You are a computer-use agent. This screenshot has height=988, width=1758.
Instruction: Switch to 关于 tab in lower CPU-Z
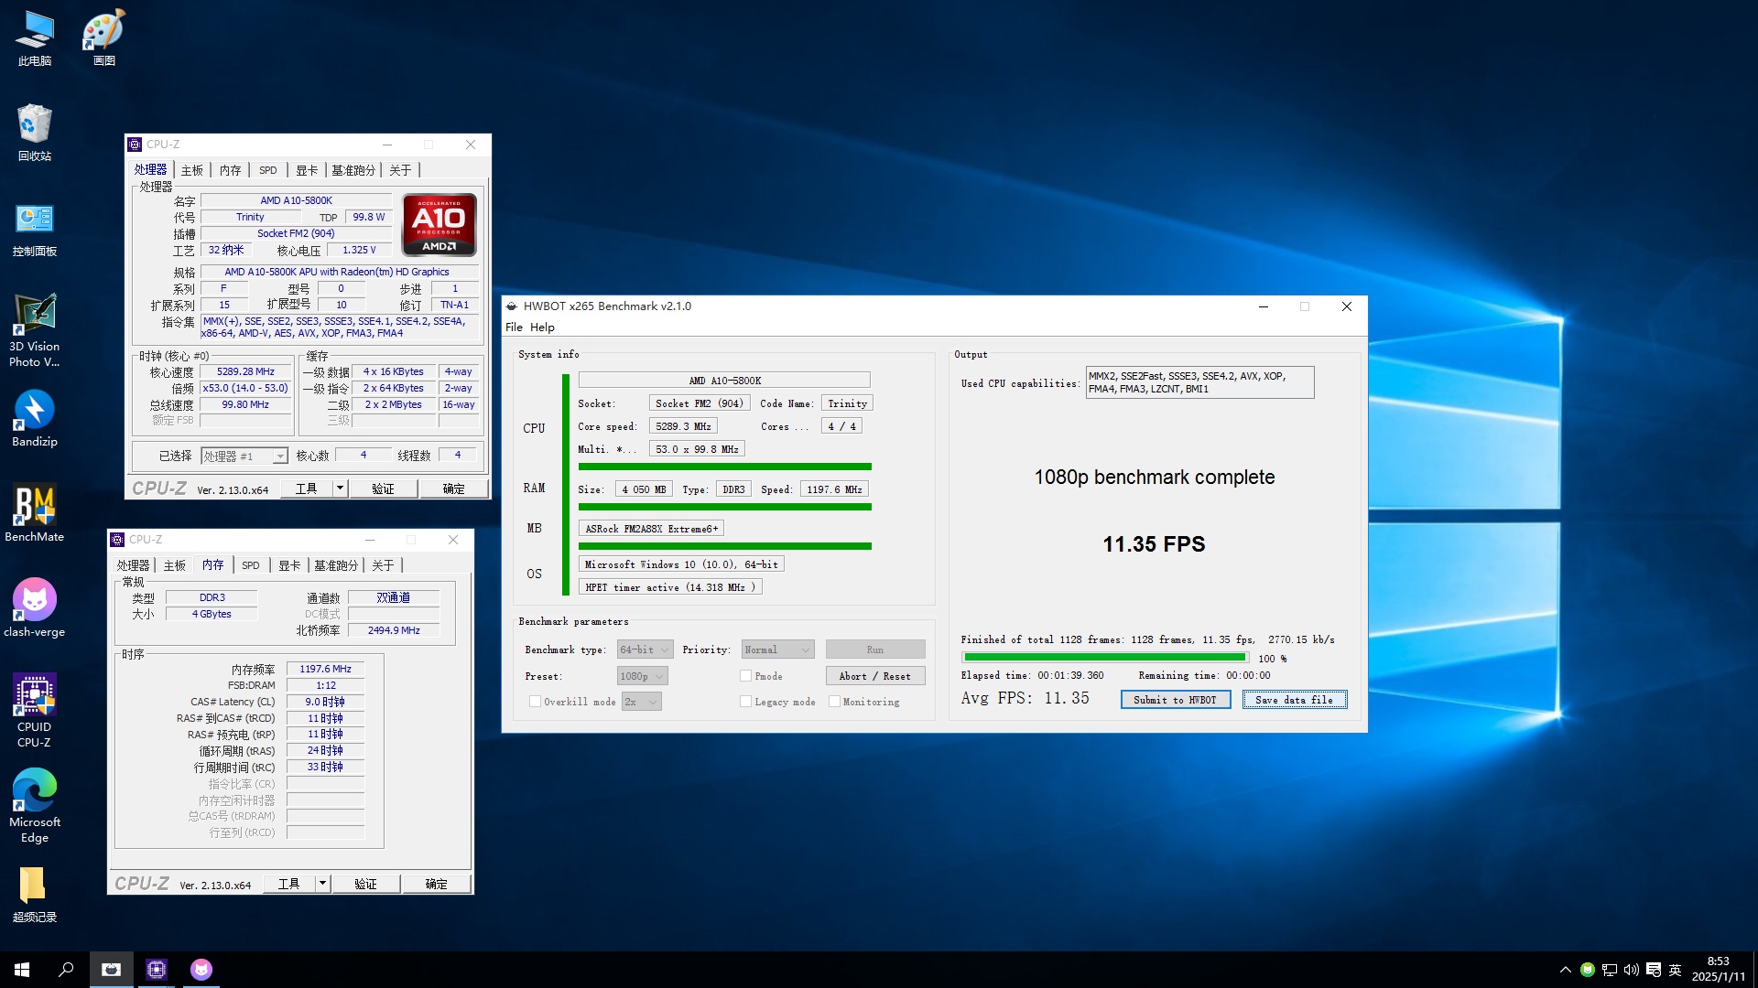pyautogui.click(x=383, y=565)
